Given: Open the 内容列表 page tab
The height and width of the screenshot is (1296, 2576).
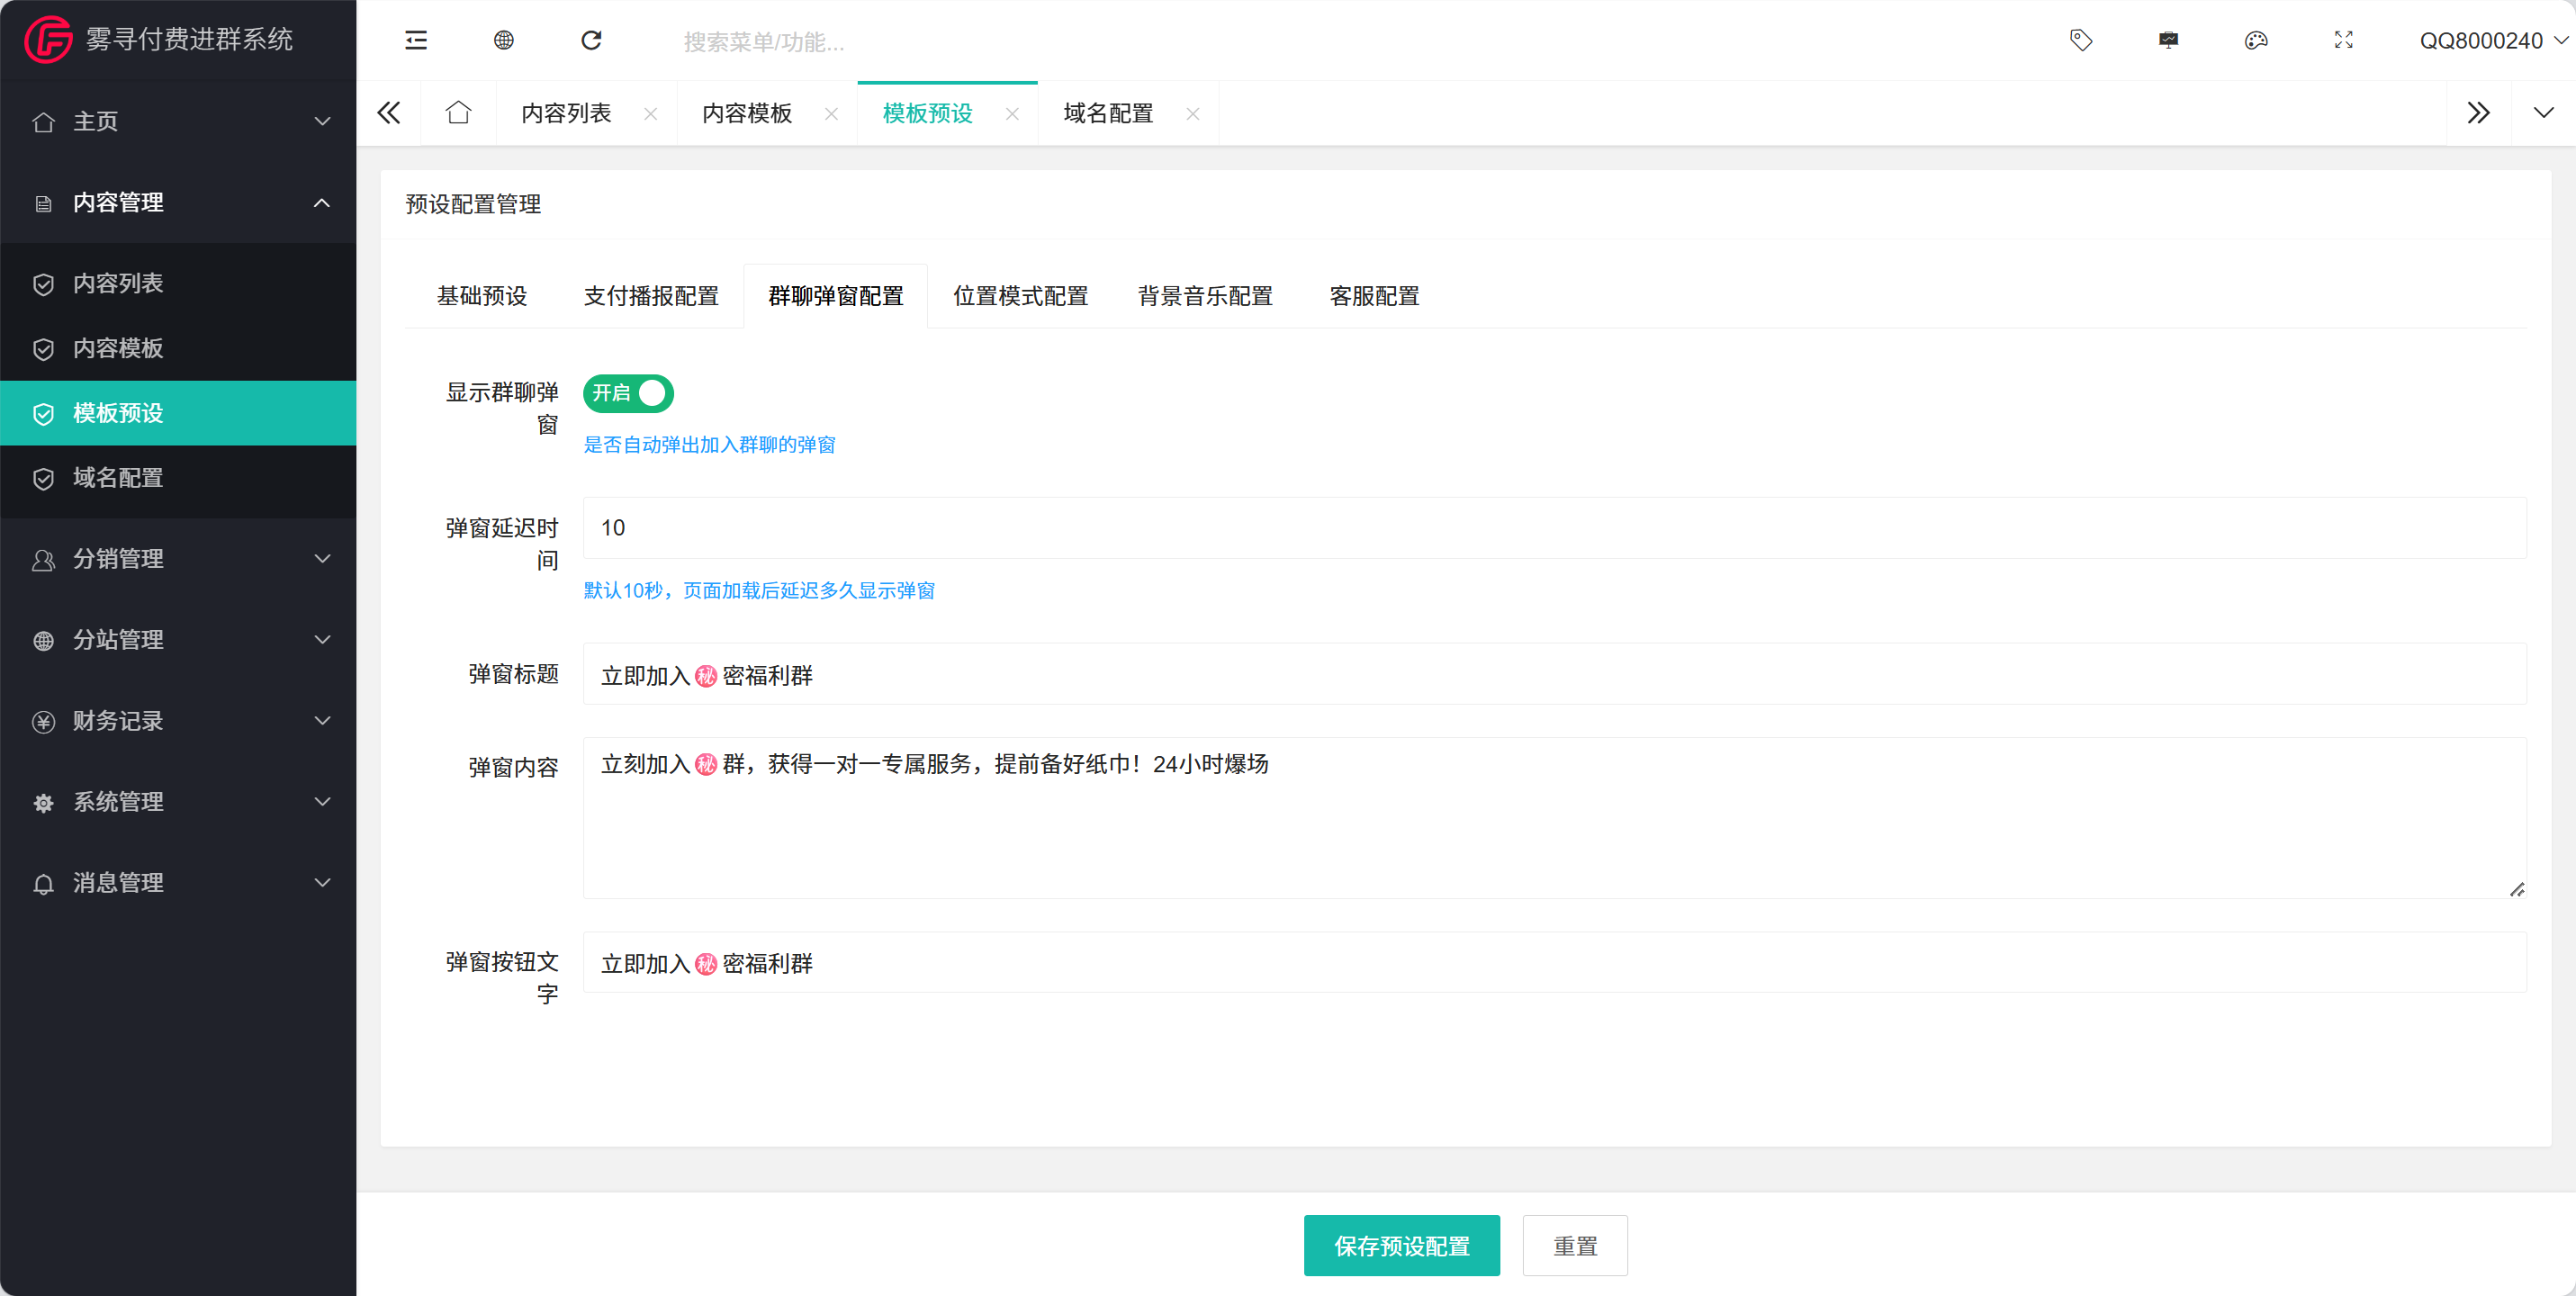Looking at the screenshot, I should [567, 114].
